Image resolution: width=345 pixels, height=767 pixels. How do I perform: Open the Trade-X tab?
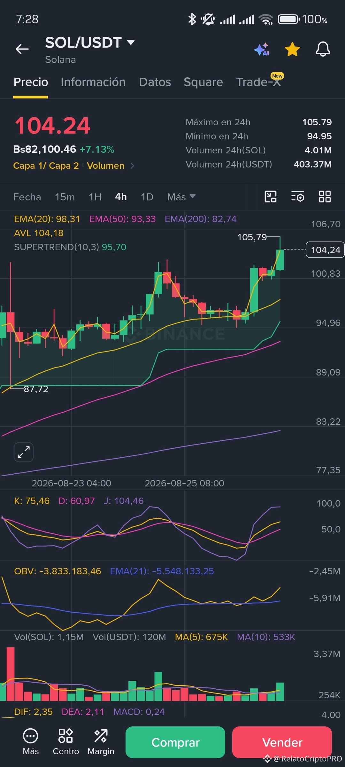pyautogui.click(x=258, y=82)
